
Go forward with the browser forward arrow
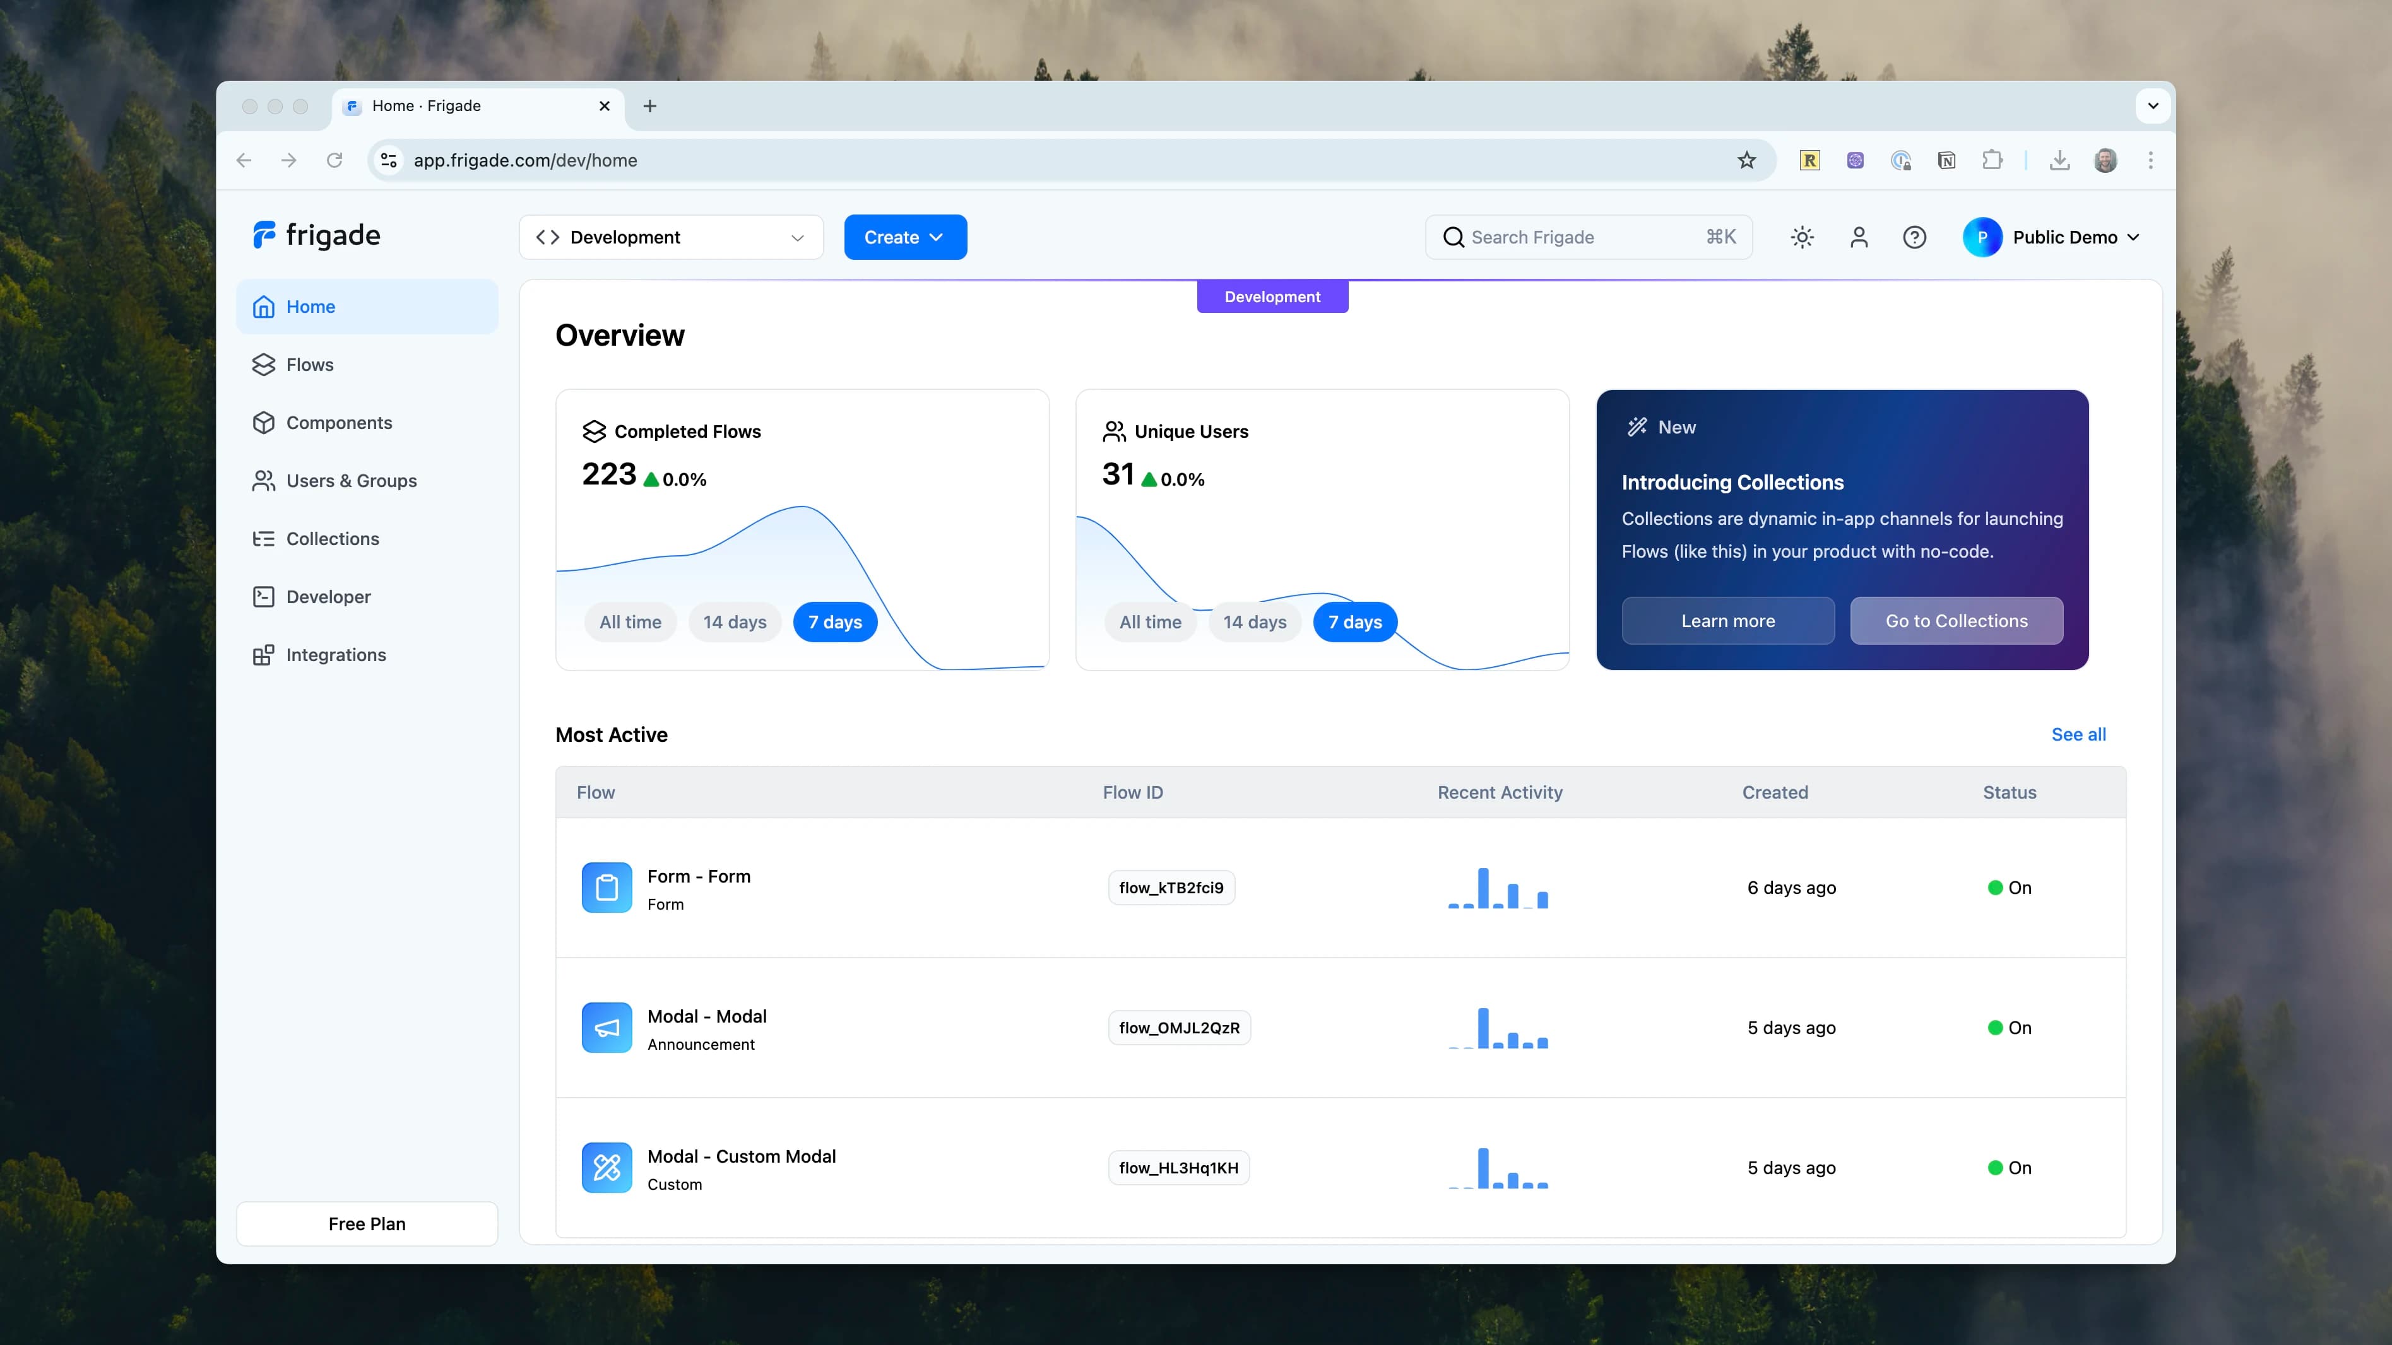tap(289, 161)
